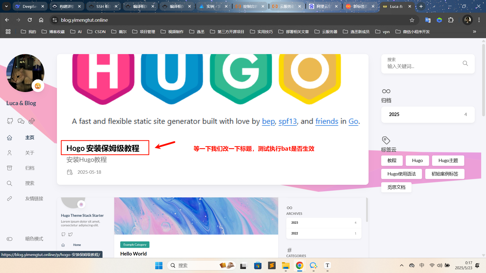
Task: Open the apps grid in bookmarks bar
Action: pyautogui.click(x=8, y=32)
